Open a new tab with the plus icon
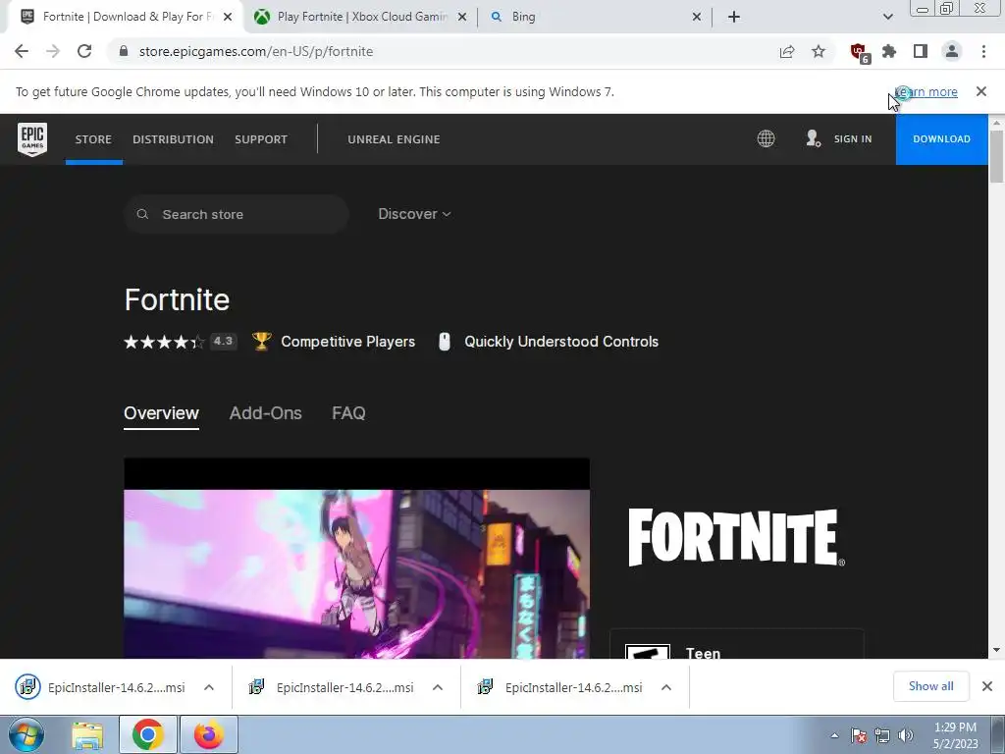Screen dimensions: 1005x754 (x=734, y=17)
